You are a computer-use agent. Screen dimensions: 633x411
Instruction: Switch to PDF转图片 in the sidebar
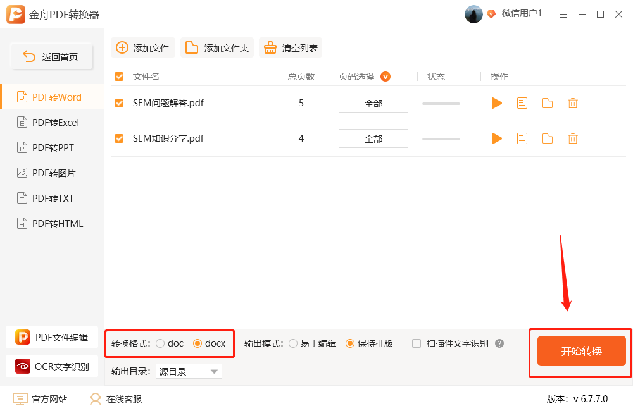(52, 173)
